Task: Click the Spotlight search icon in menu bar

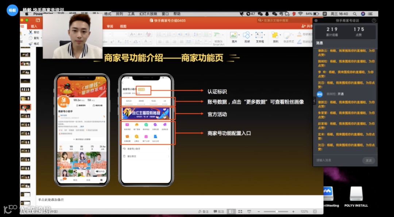Action: pyautogui.click(x=355, y=14)
